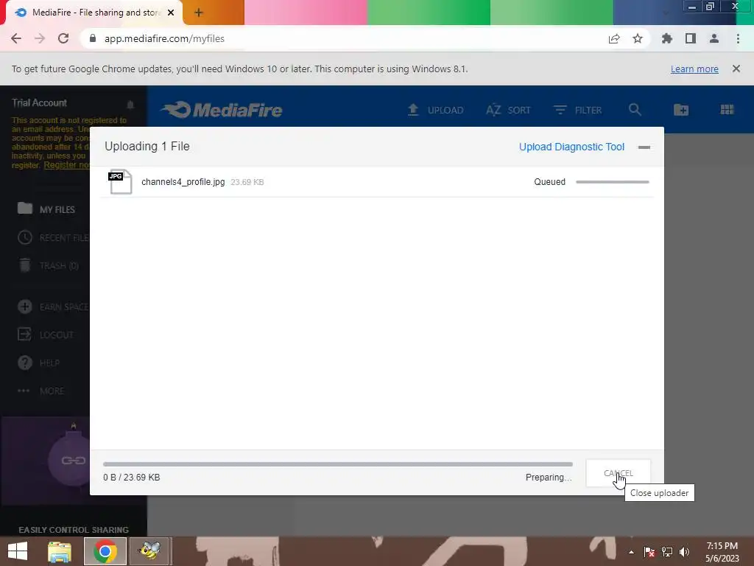Click the new folder icon
Screen dimensions: 754x566
pos(681,110)
